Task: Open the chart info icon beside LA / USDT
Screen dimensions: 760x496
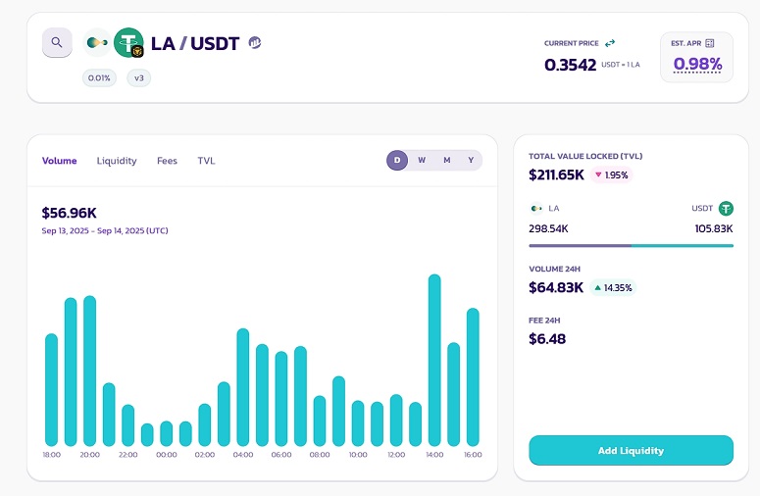Action: point(255,43)
